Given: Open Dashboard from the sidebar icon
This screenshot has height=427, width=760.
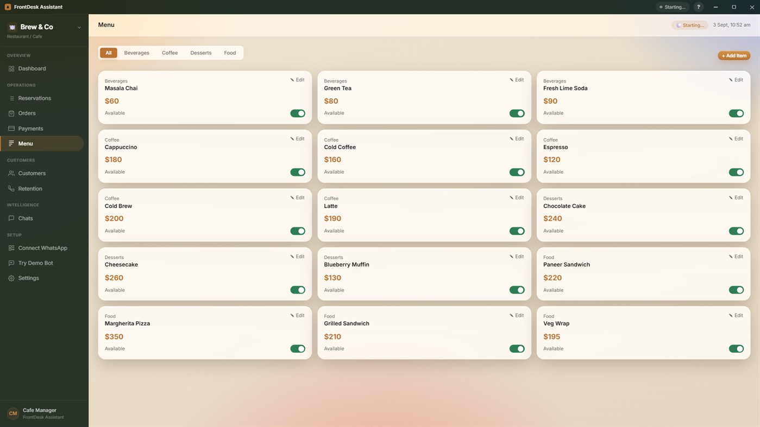Looking at the screenshot, I should 11,69.
